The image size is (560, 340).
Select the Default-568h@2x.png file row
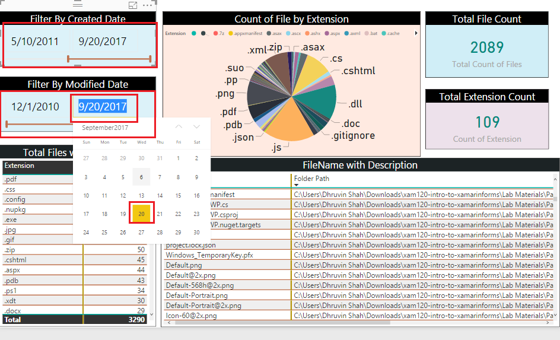click(359, 285)
